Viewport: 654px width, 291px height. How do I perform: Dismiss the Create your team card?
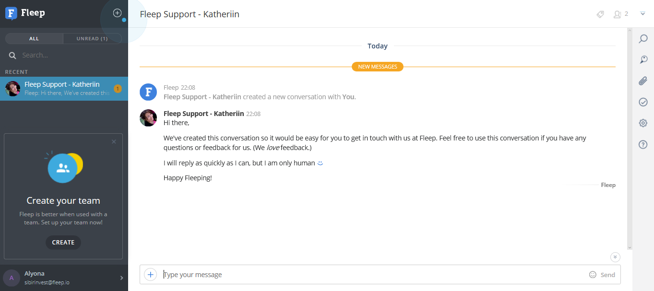point(114,141)
